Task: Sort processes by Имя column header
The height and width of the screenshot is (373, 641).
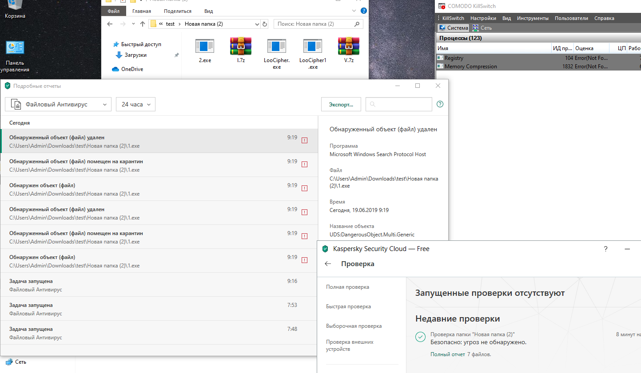Action: [x=493, y=48]
